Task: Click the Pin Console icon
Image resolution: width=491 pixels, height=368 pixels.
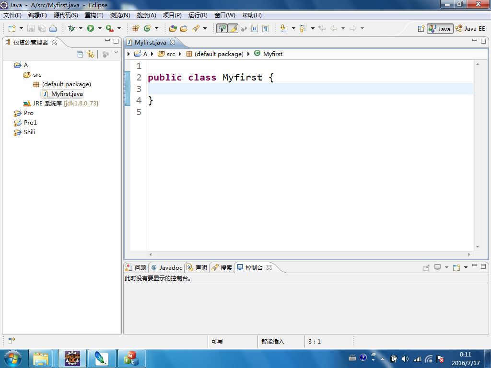Action: [426, 267]
